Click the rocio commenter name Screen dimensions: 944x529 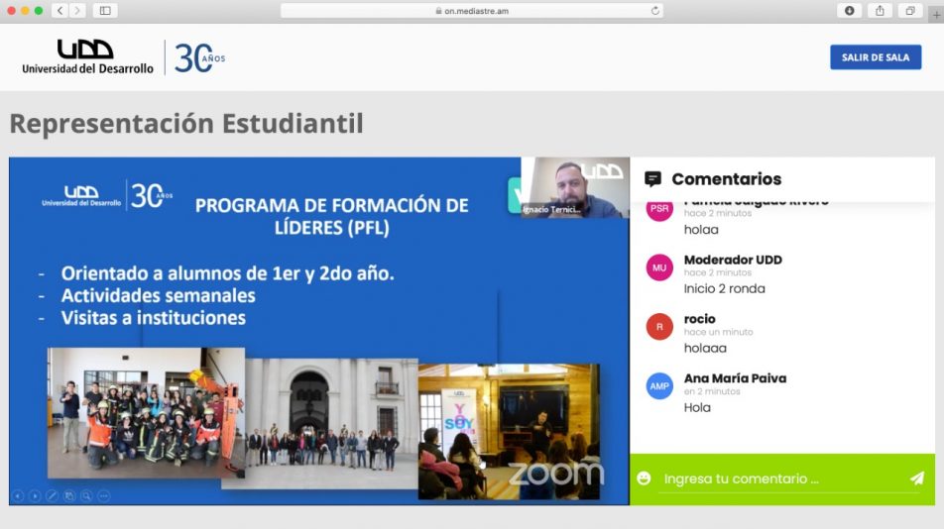click(x=700, y=319)
